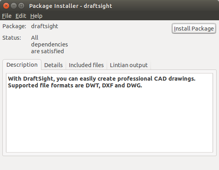The height and width of the screenshot is (170, 219).
Task: Maximize the Package Installer window
Action: (x=22, y=6)
